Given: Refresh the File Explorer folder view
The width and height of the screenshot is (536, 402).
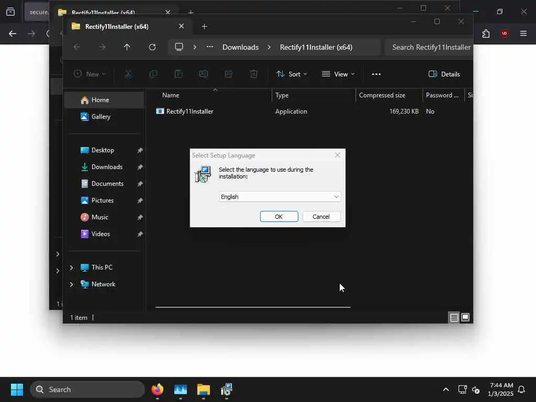Looking at the screenshot, I should click(152, 47).
